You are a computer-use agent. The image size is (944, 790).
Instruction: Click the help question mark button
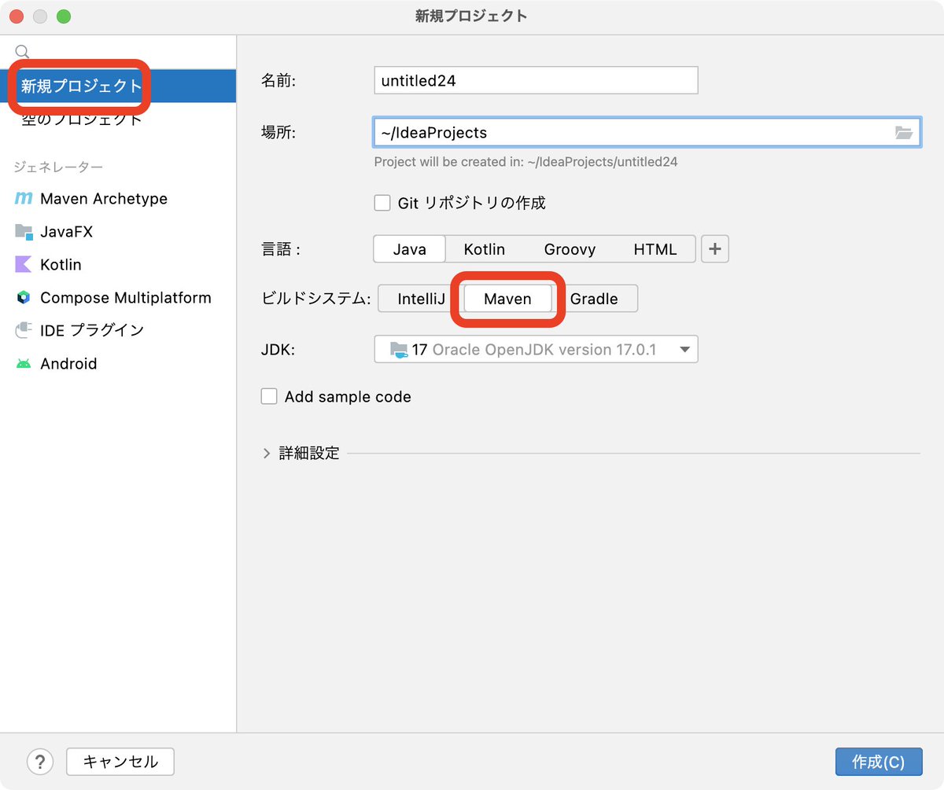point(40,762)
